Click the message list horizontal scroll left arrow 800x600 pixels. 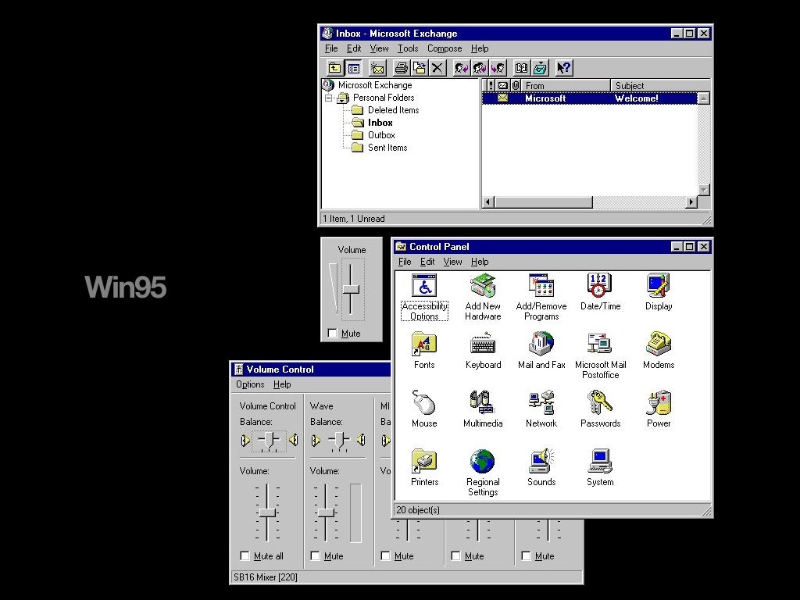click(x=488, y=202)
